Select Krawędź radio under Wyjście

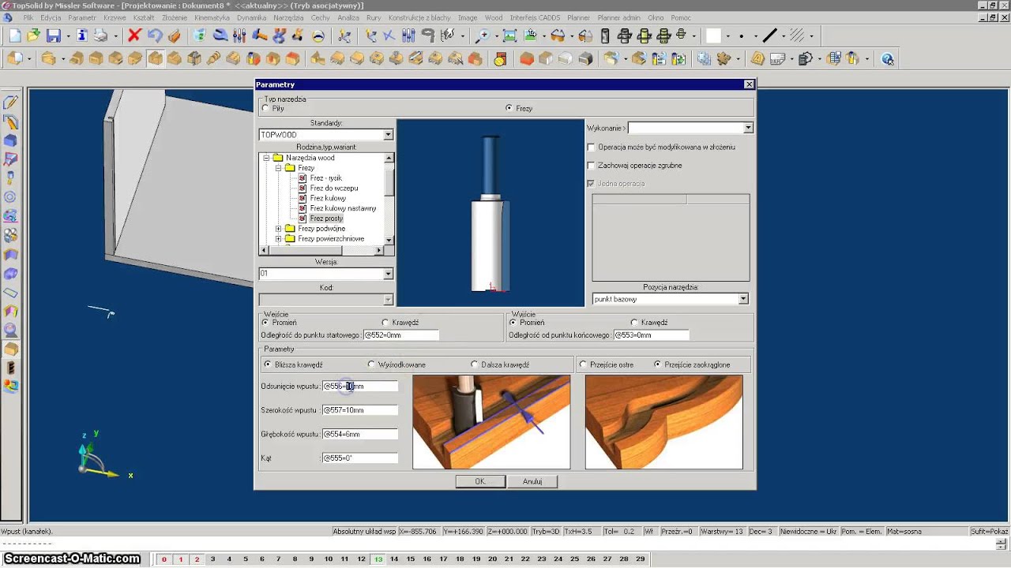pos(634,323)
